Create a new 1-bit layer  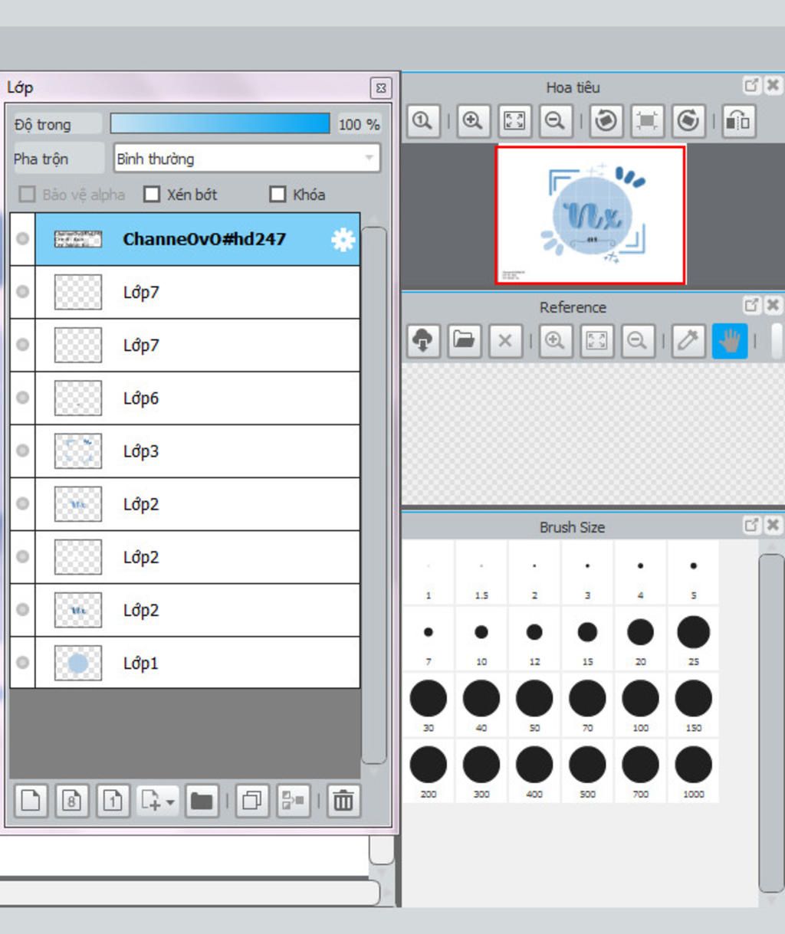click(x=113, y=801)
